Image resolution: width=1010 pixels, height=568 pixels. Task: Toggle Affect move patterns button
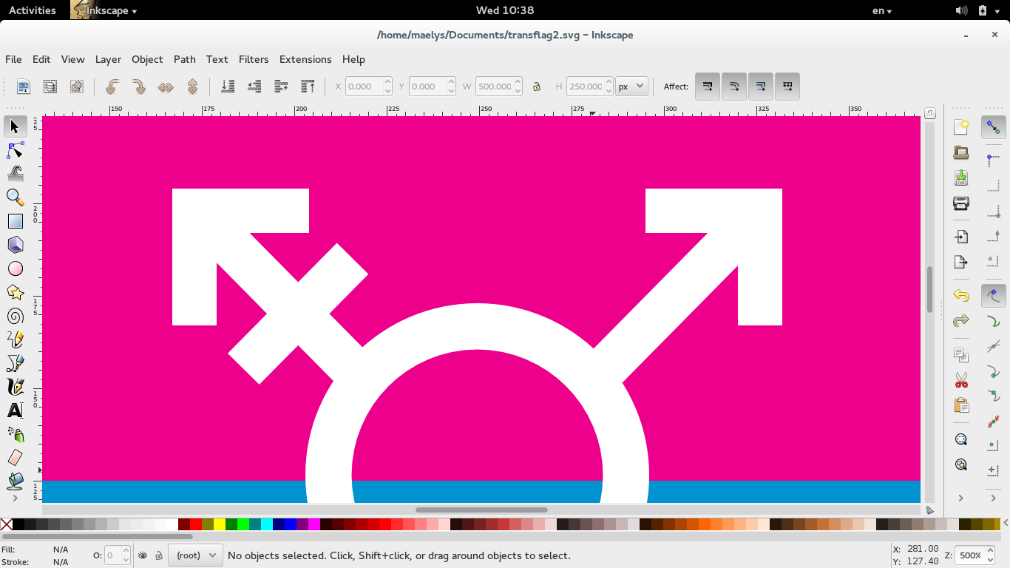(x=787, y=87)
